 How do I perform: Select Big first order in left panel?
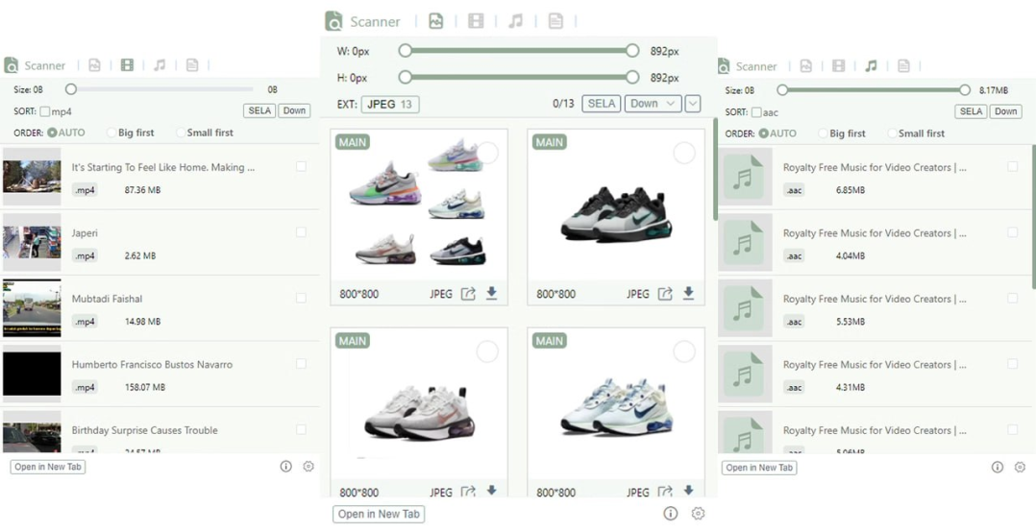tap(131, 133)
